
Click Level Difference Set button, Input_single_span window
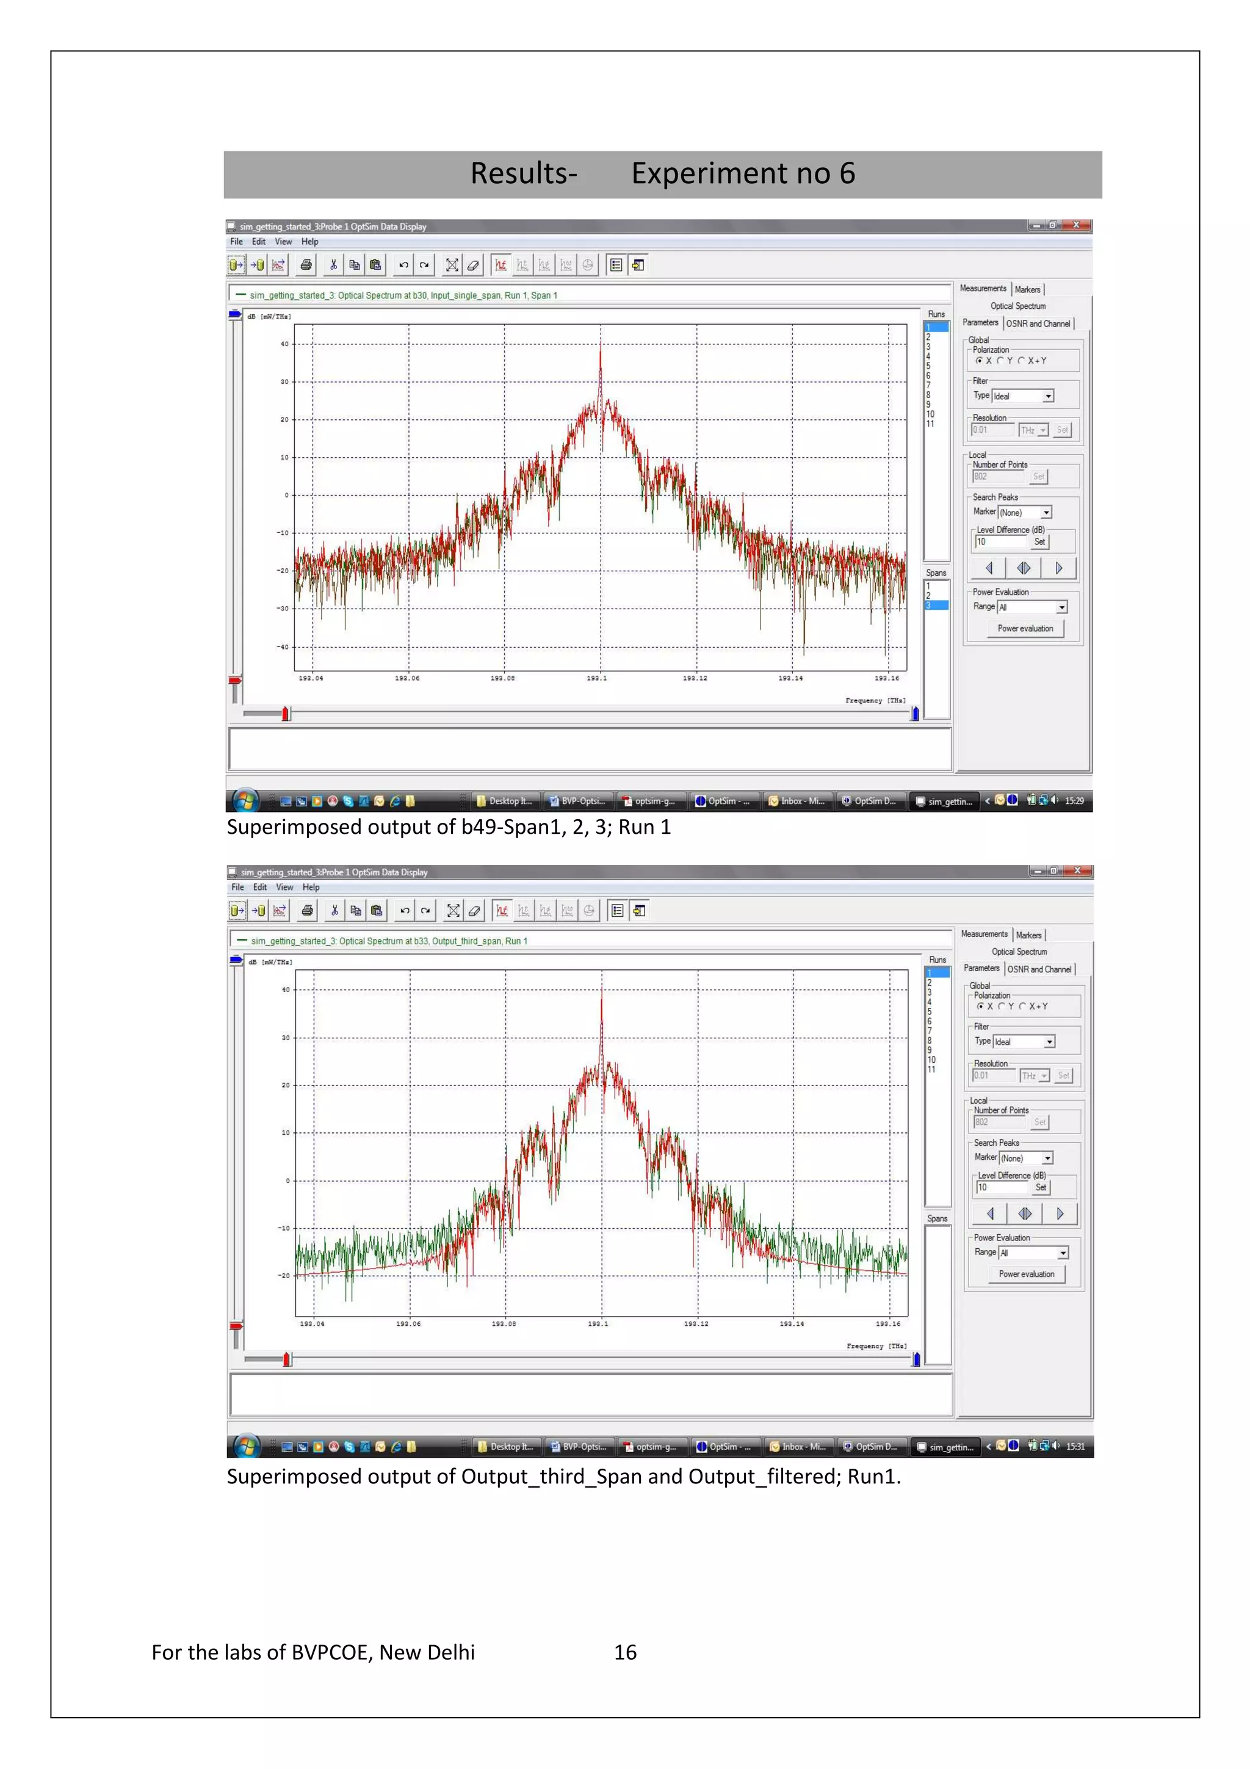(1040, 541)
